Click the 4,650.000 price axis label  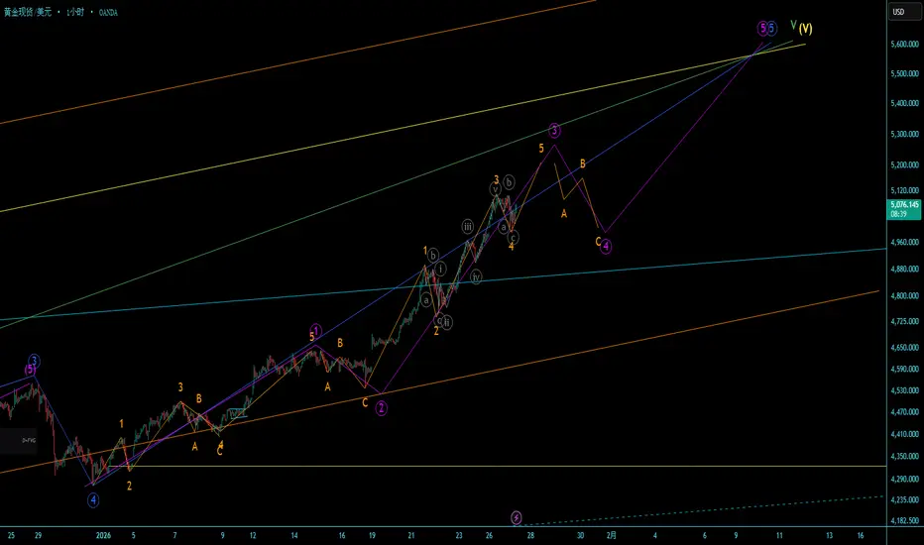tap(904, 348)
